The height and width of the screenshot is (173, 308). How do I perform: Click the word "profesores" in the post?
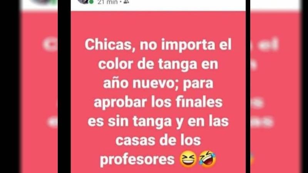coord(137,160)
